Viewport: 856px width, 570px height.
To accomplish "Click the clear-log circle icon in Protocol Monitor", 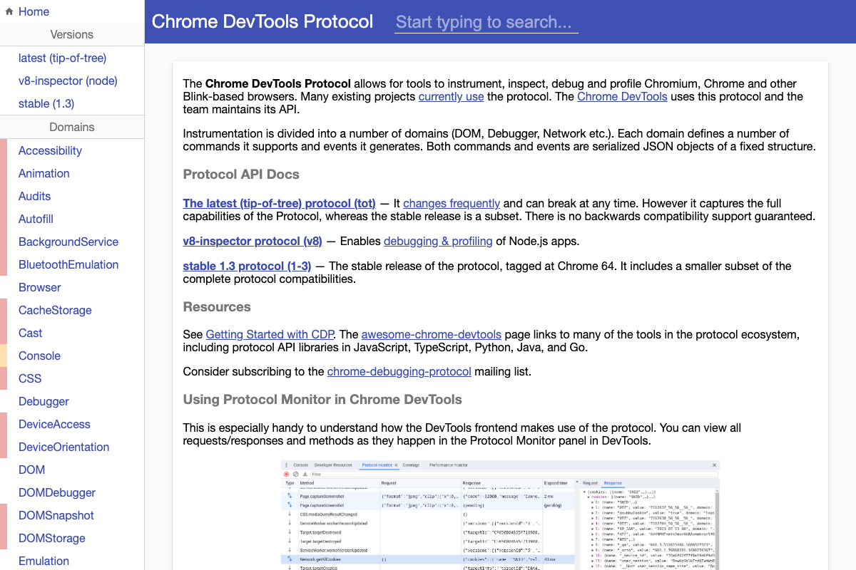I will 295,475.
